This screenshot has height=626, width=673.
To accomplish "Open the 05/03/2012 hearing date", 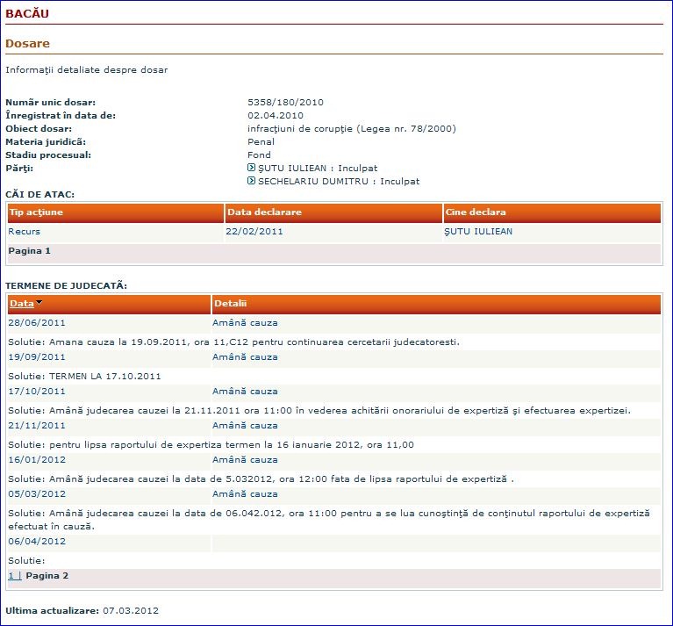I will [x=37, y=493].
